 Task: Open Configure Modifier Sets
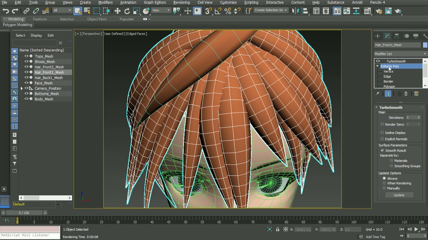pos(417,94)
